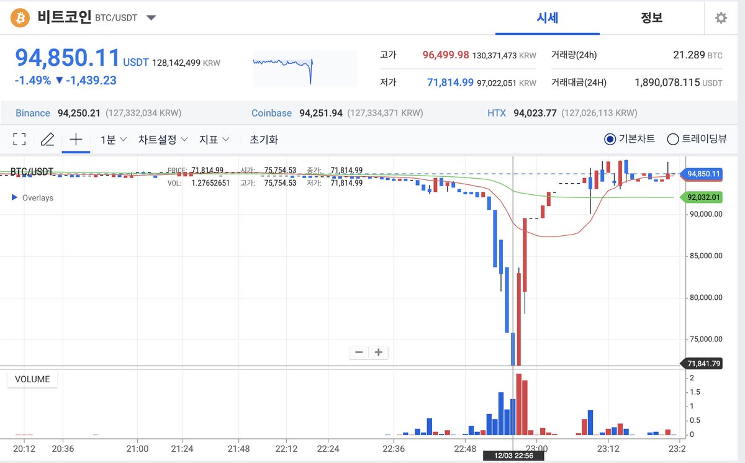Image resolution: width=745 pixels, height=463 pixels.
Task: Click the 97,022,051 KRW low conversion
Action: coord(507,83)
